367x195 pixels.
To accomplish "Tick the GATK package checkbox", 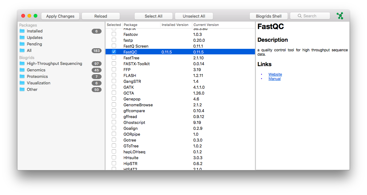I will coord(114,87).
